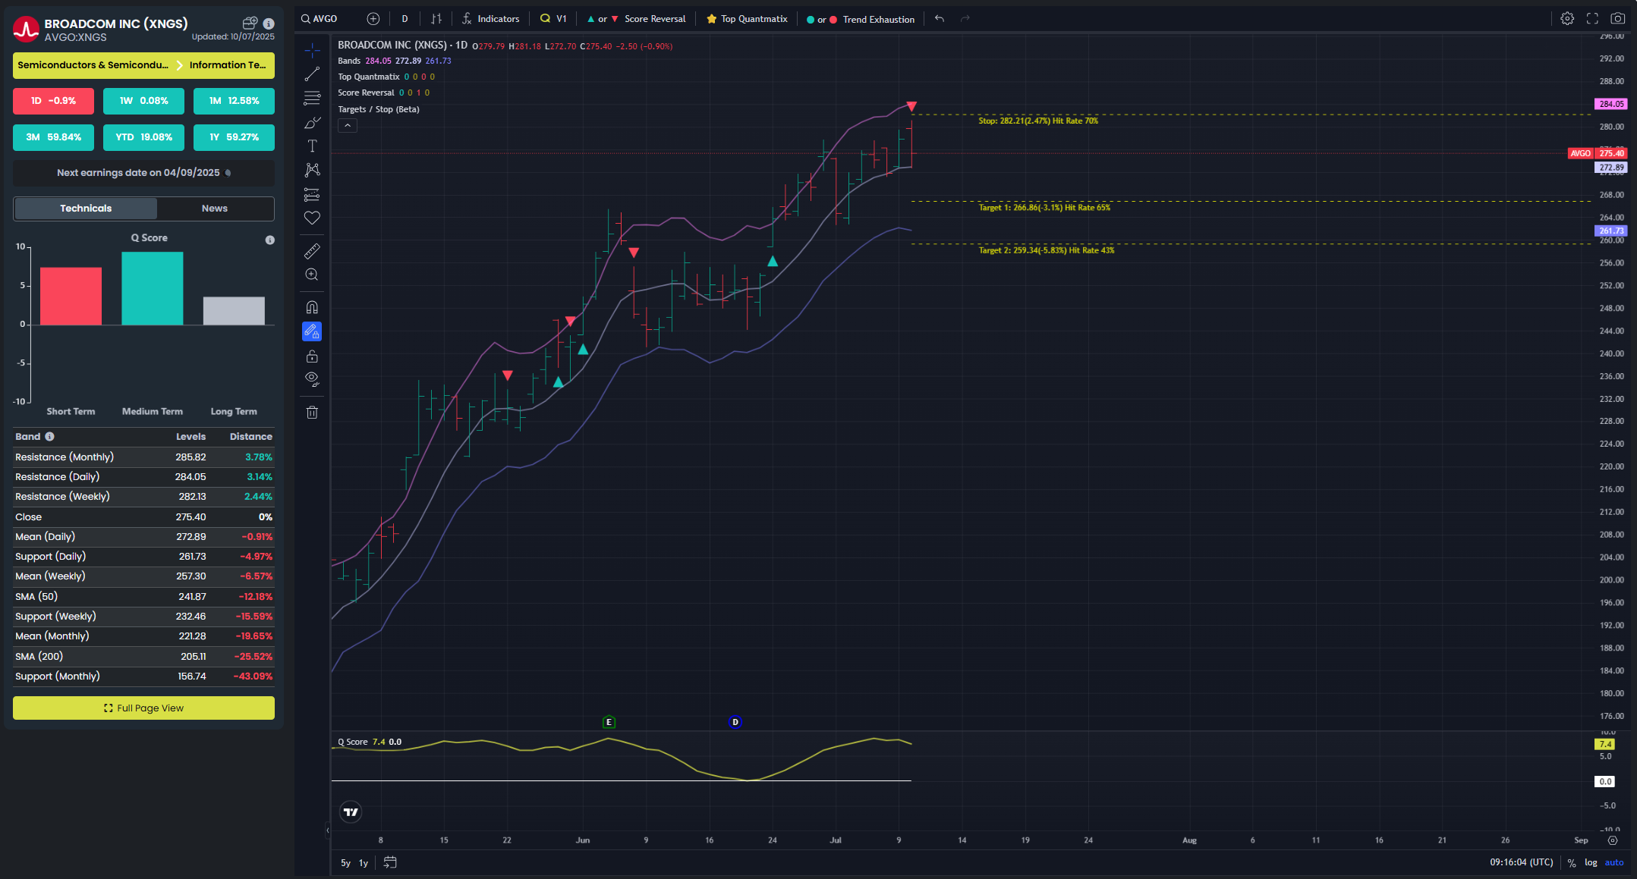Select the Technicals tab

tap(86, 209)
